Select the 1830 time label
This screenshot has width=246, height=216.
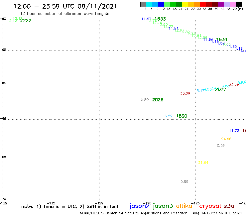182,116
